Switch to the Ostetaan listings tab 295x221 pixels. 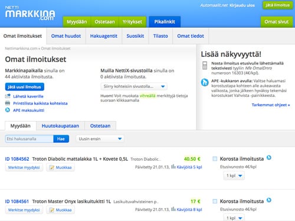pos(100,126)
